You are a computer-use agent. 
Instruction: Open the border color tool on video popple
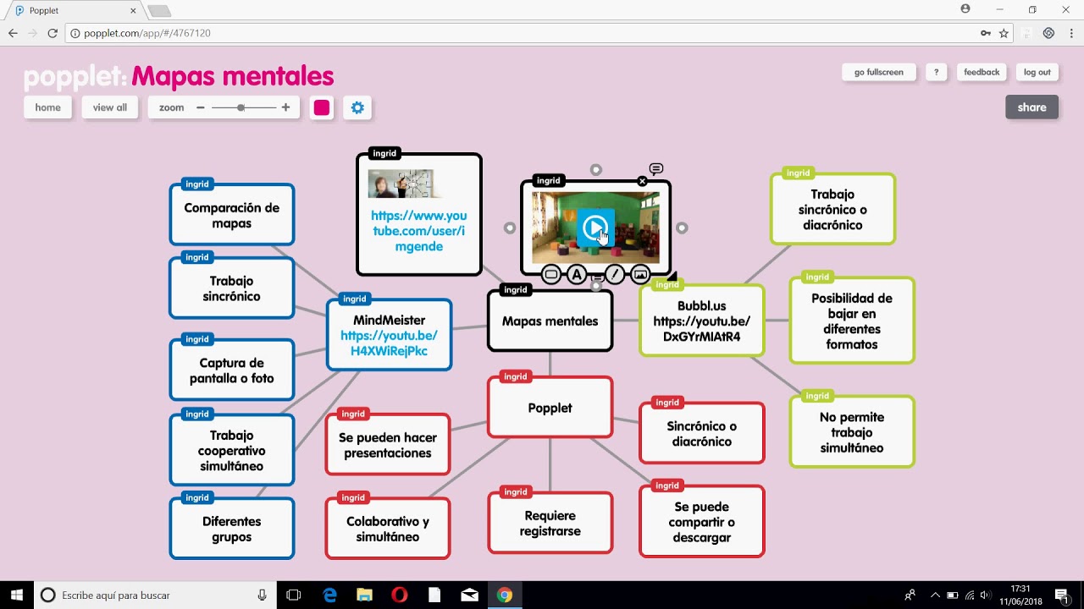551,274
